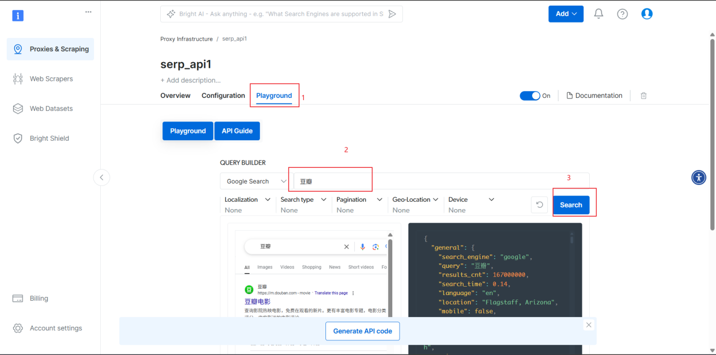The width and height of the screenshot is (716, 355).
Task: Click the Web Datasets stack icon
Action: 18,109
